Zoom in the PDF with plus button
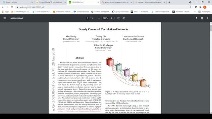212x119 pixels. (111, 18)
